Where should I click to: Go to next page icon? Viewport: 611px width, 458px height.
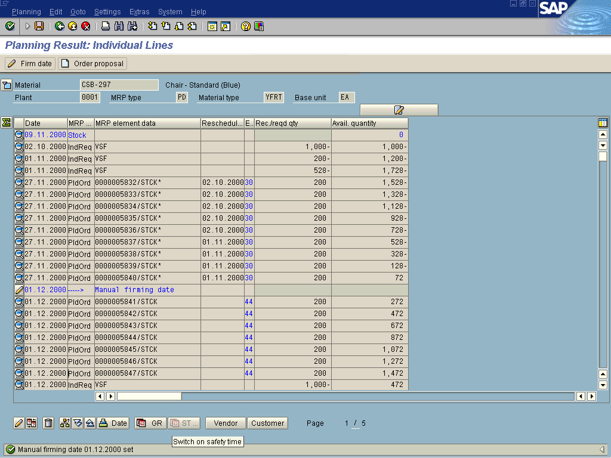[179, 26]
